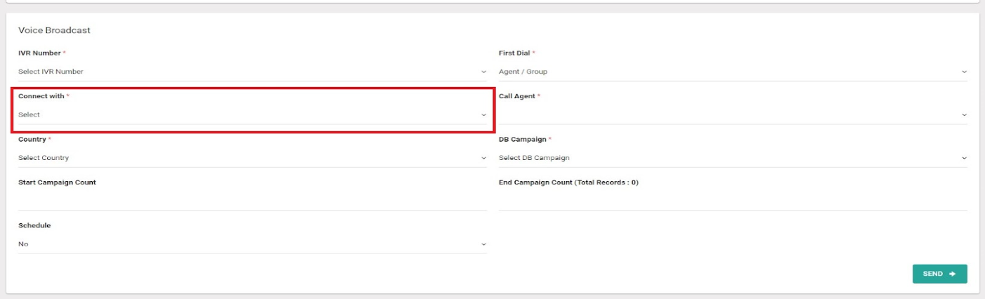985x299 pixels.
Task: Click the Voice Broadcast section heading
Action: [54, 30]
